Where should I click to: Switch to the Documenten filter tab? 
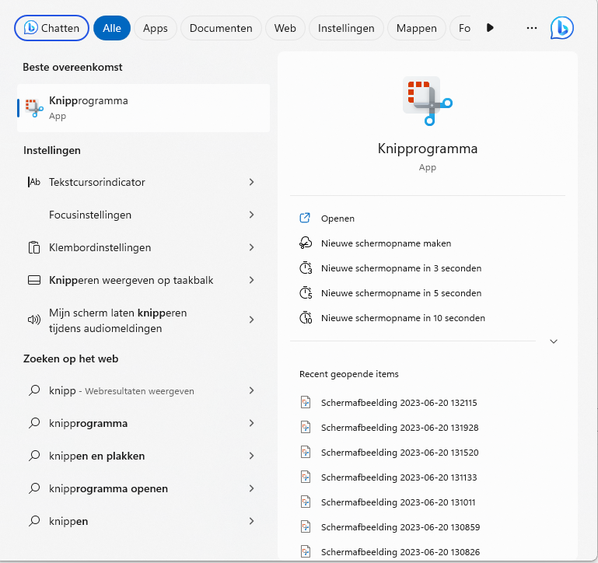[221, 28]
